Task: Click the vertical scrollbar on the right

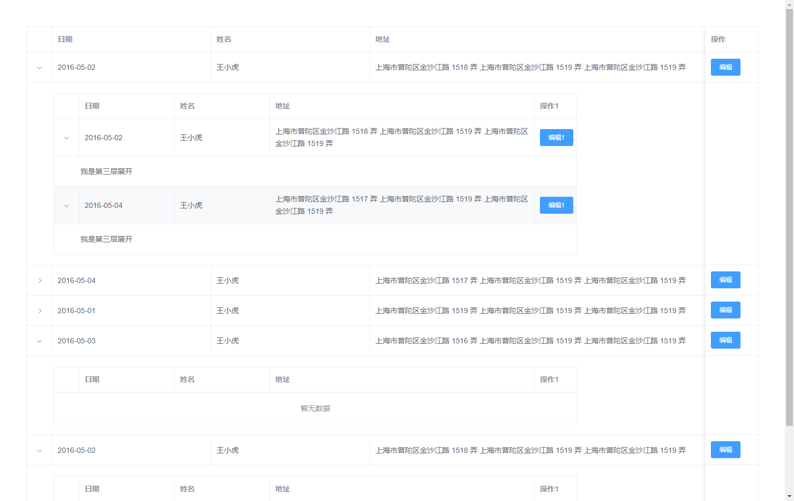Action: pyautogui.click(x=790, y=212)
